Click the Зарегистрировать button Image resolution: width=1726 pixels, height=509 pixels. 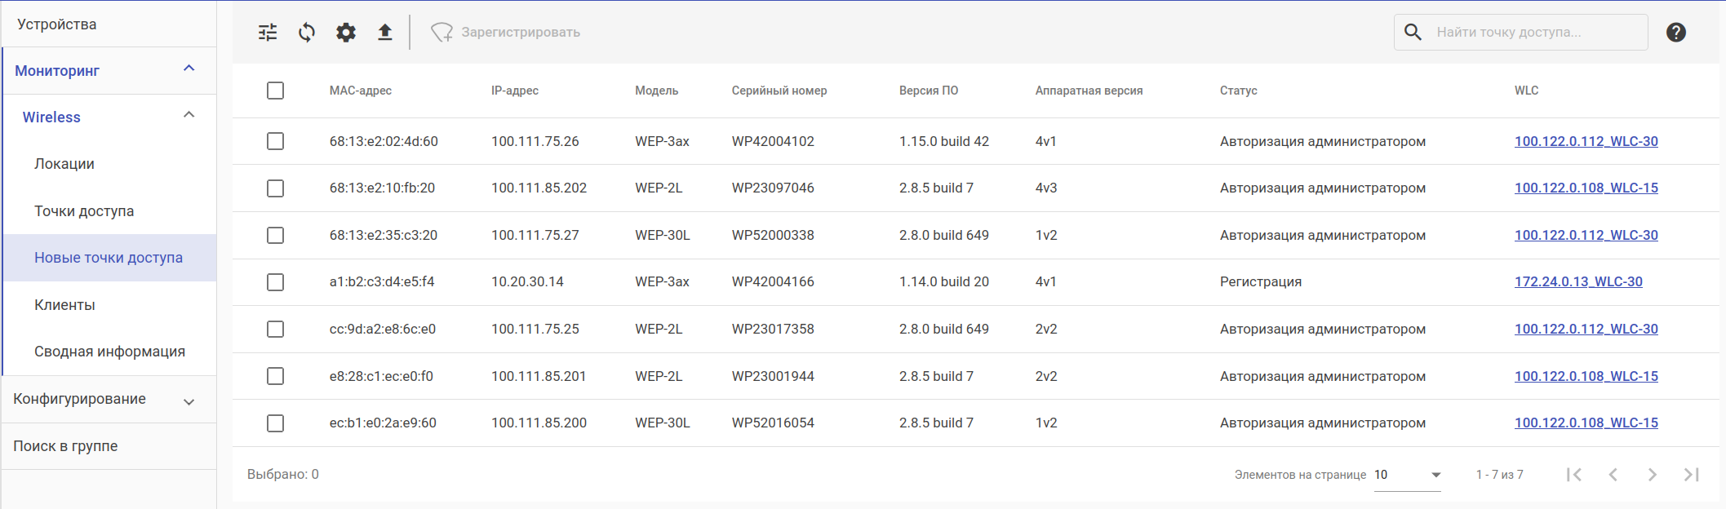coord(506,33)
